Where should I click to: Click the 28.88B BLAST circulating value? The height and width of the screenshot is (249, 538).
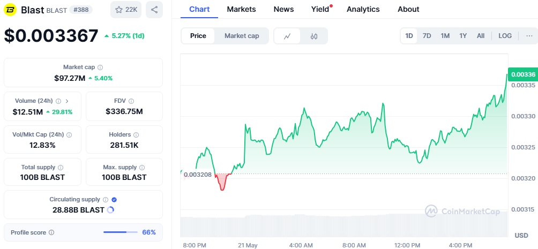click(x=79, y=210)
